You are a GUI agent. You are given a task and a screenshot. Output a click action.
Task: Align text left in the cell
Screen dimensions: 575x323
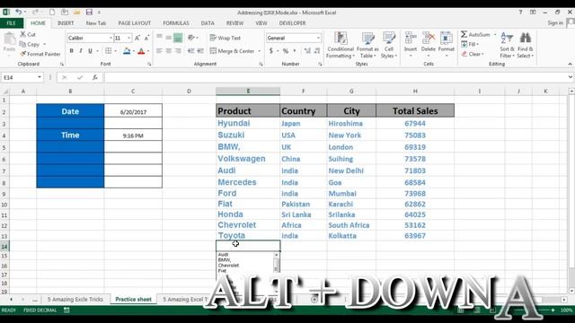[159, 51]
